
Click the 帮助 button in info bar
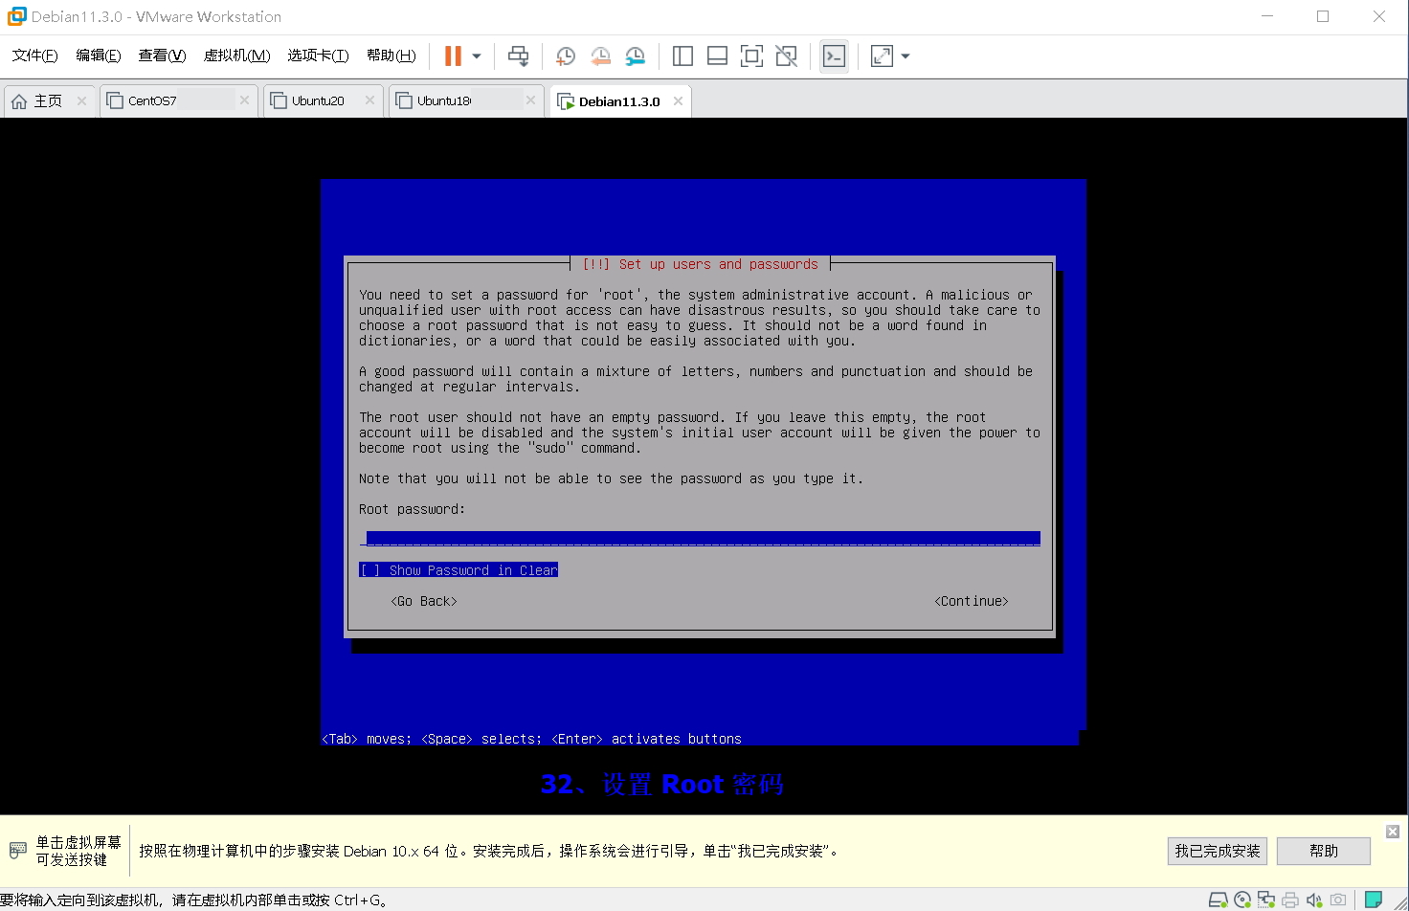coord(1324,851)
